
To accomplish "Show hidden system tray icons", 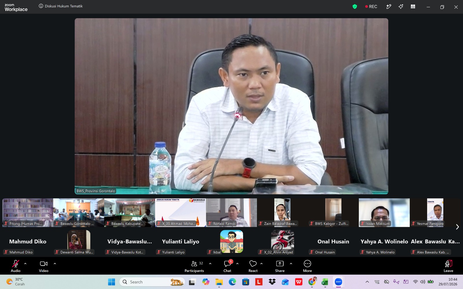I will coord(367,282).
